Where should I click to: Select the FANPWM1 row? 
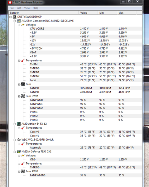[86, 104]
